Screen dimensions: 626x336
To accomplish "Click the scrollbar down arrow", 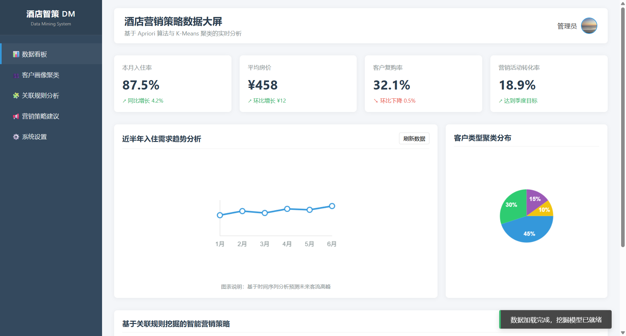I will [623, 332].
